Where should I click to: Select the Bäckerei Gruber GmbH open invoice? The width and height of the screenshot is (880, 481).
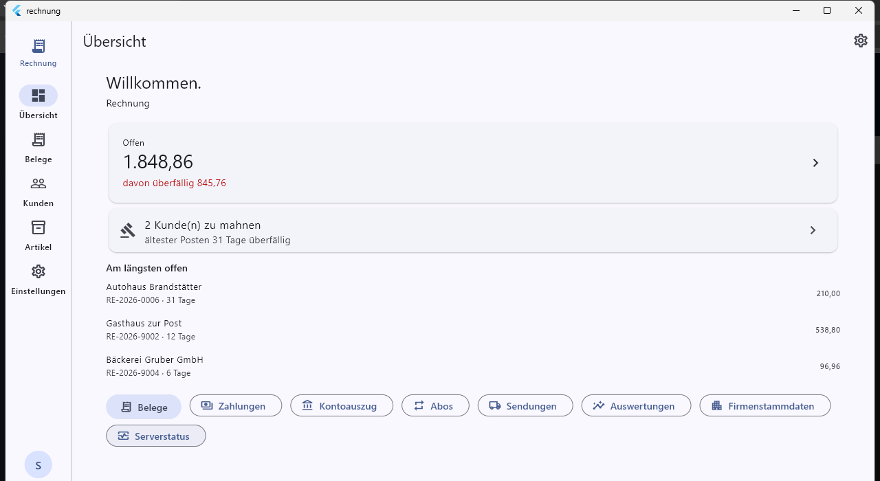(x=473, y=366)
